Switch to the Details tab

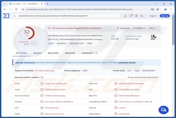[x=37, y=53]
